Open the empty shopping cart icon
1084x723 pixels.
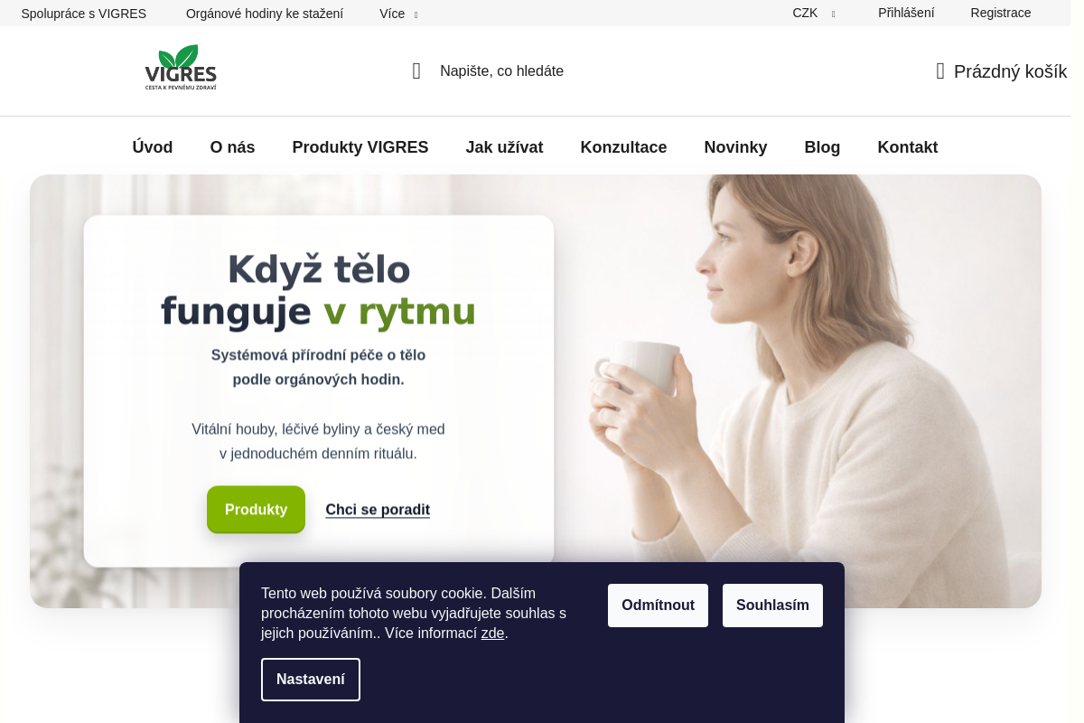pyautogui.click(x=940, y=71)
